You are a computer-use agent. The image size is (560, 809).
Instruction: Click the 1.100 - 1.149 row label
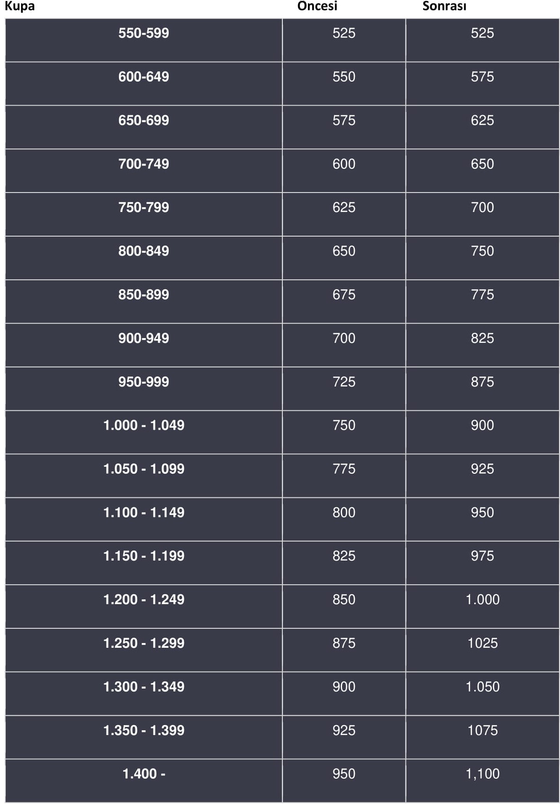pos(144,513)
